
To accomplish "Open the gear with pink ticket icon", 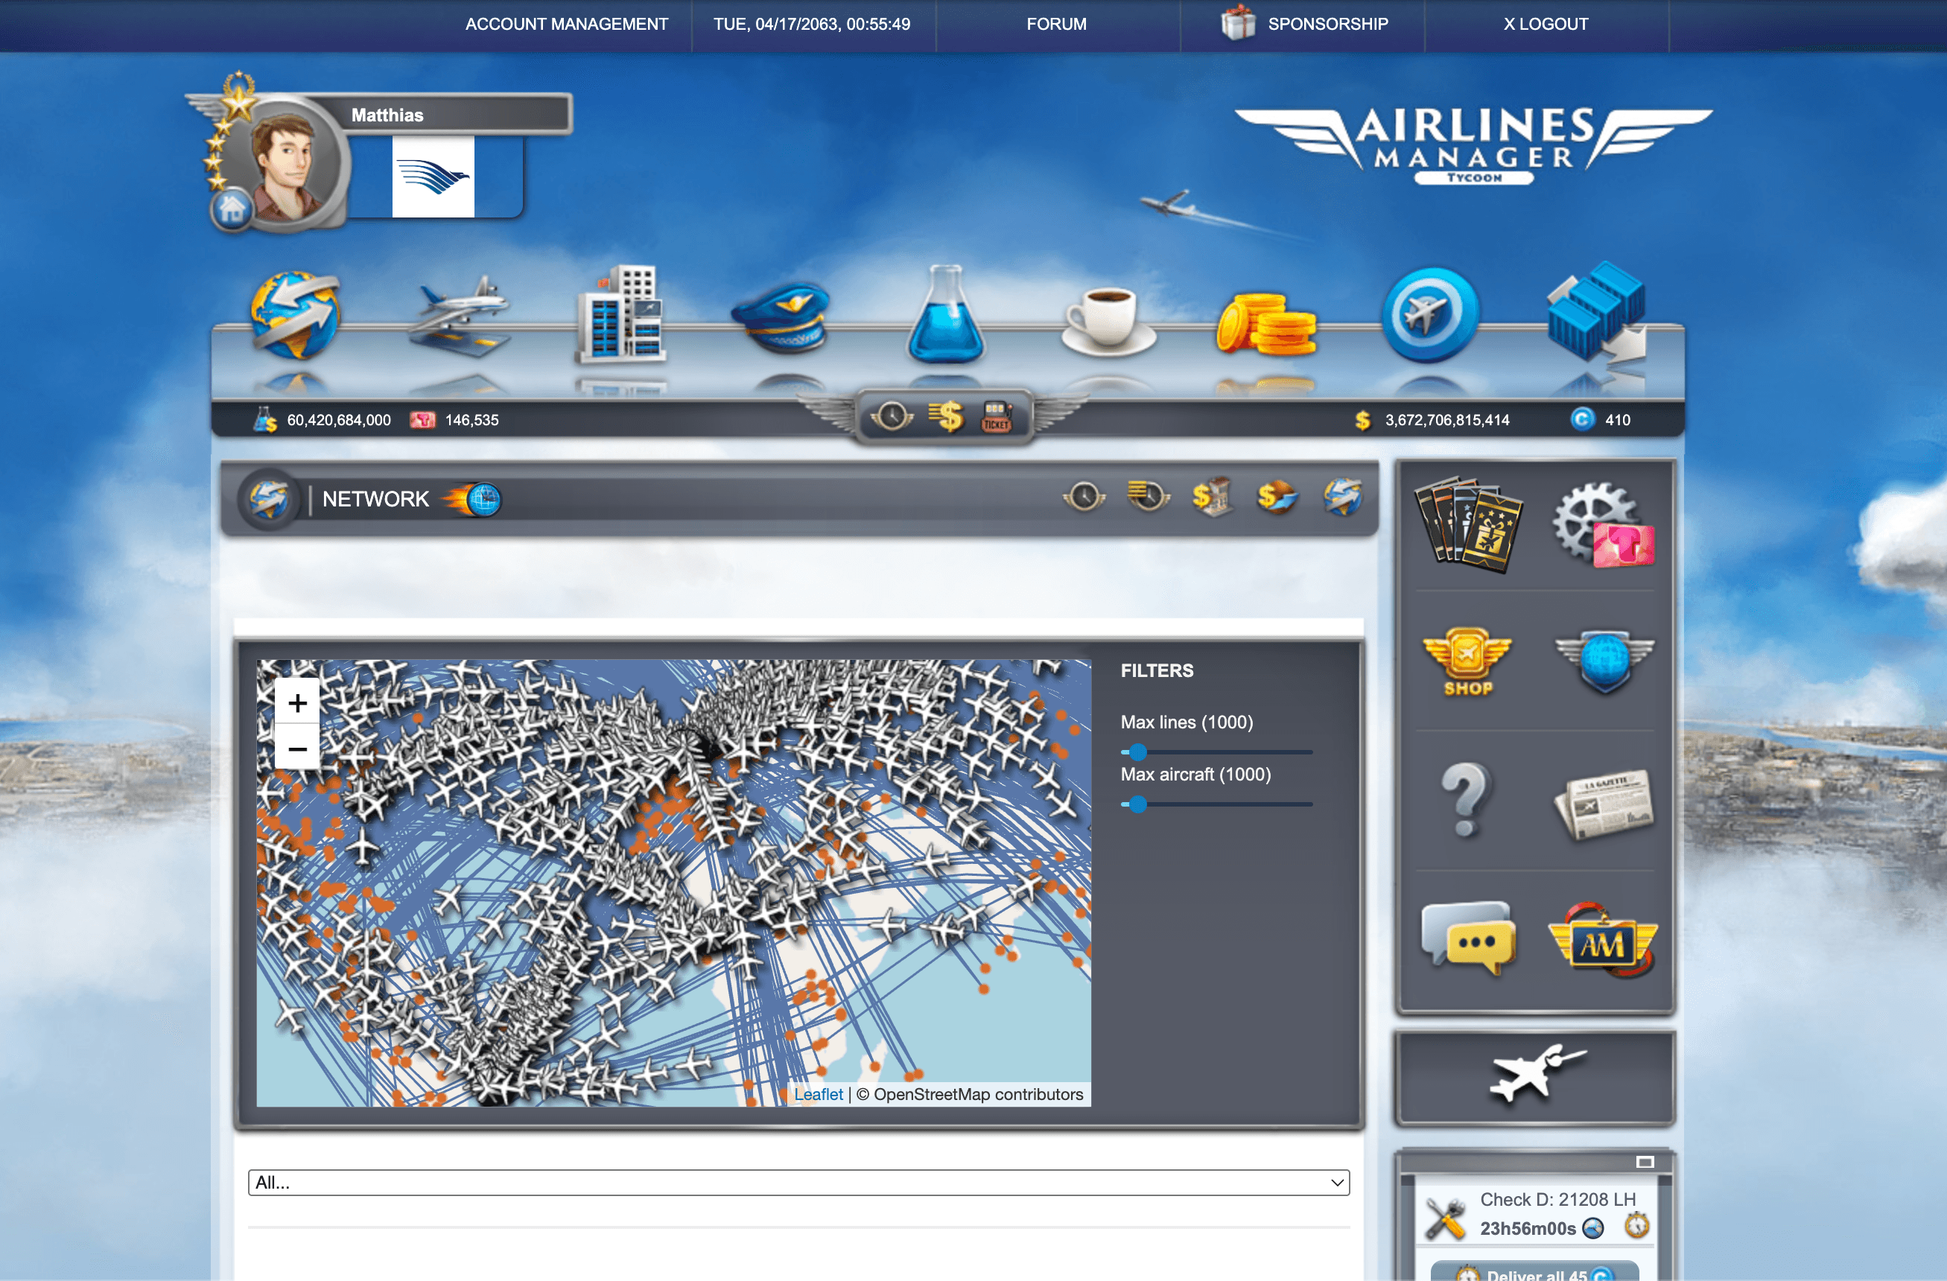I will (x=1604, y=524).
